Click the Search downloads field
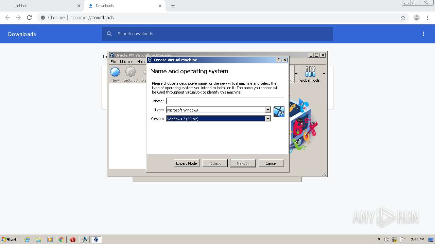435x244 pixels. [x=217, y=34]
